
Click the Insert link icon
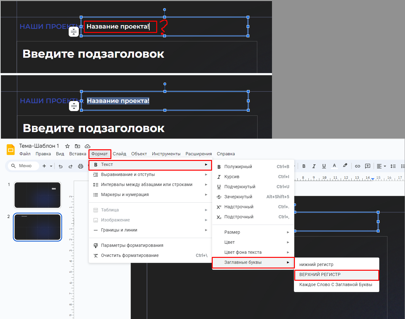pos(357,166)
